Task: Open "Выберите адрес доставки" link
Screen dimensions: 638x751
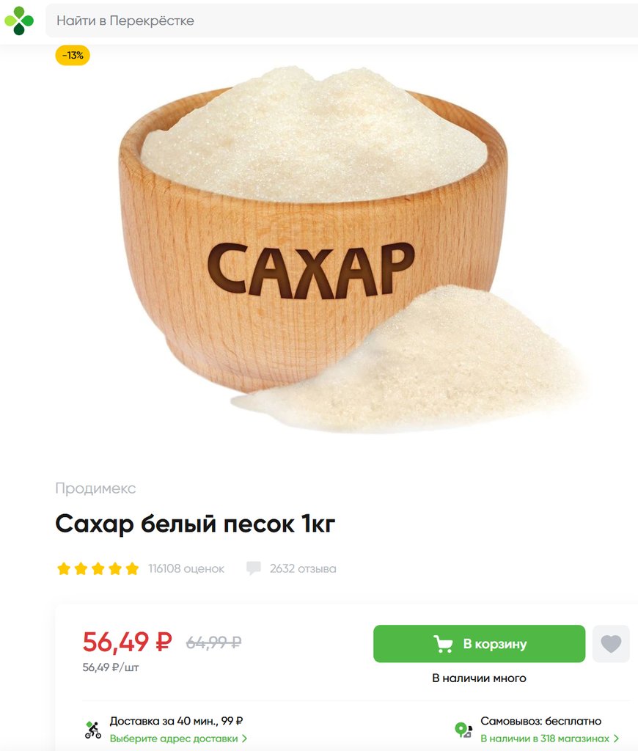Action: tap(173, 739)
